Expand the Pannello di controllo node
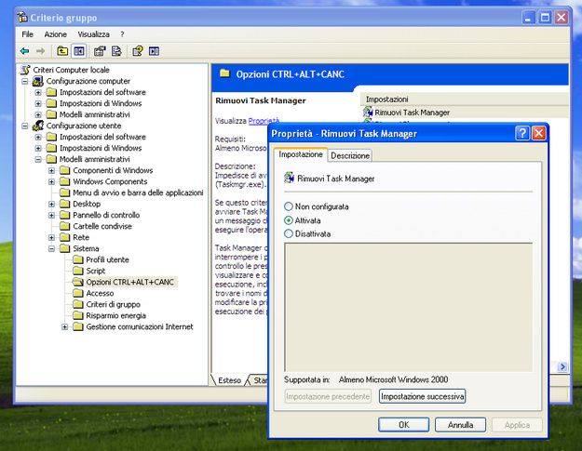Image resolution: width=582 pixels, height=451 pixels. click(51, 215)
